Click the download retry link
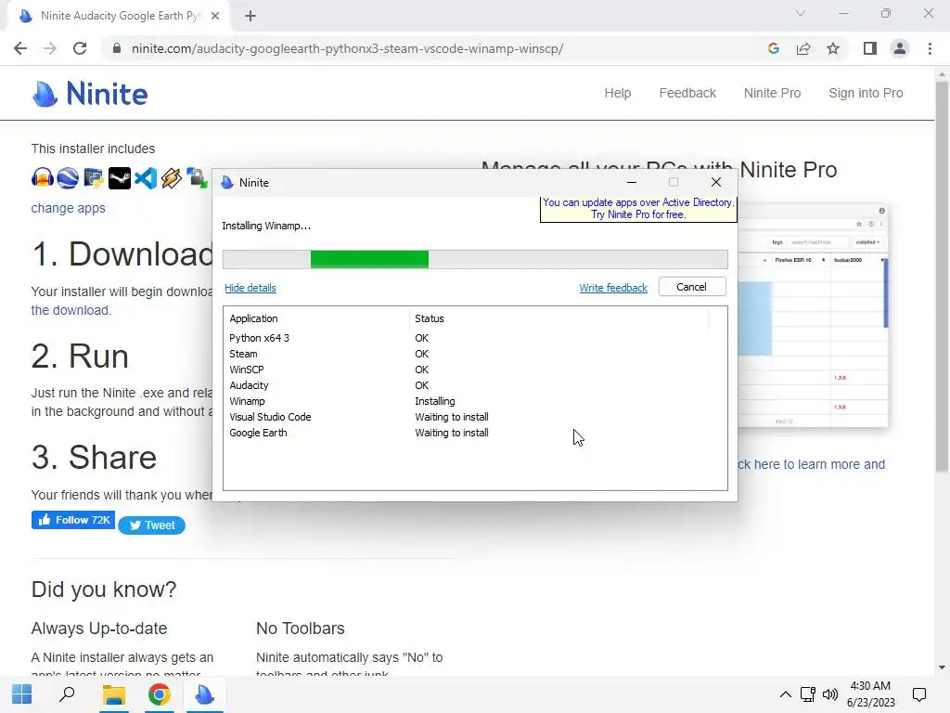This screenshot has height=713, width=950. point(71,310)
